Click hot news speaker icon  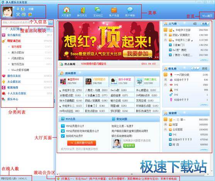click(61, 64)
